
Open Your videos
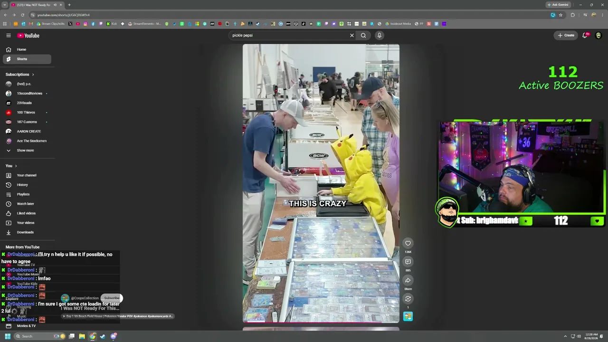pos(27,223)
